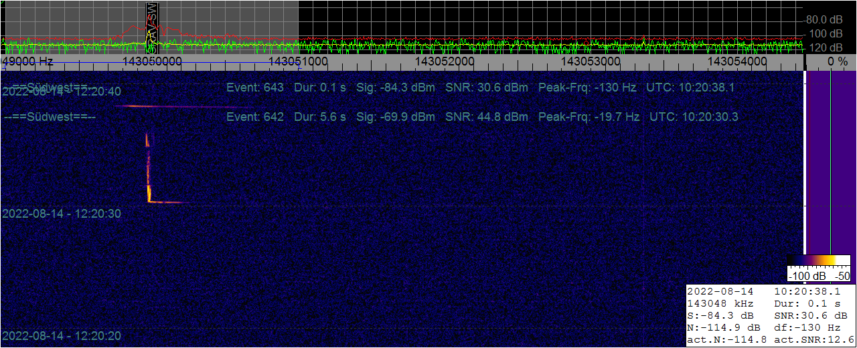Click SNR: 44.8 dBm value
The width and height of the screenshot is (857, 348).
tap(486, 117)
